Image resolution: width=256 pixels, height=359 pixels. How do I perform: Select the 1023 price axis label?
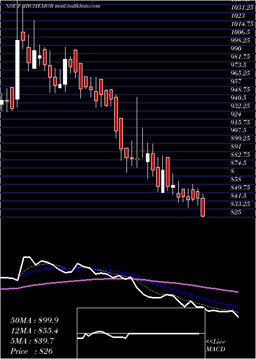[x=238, y=16]
